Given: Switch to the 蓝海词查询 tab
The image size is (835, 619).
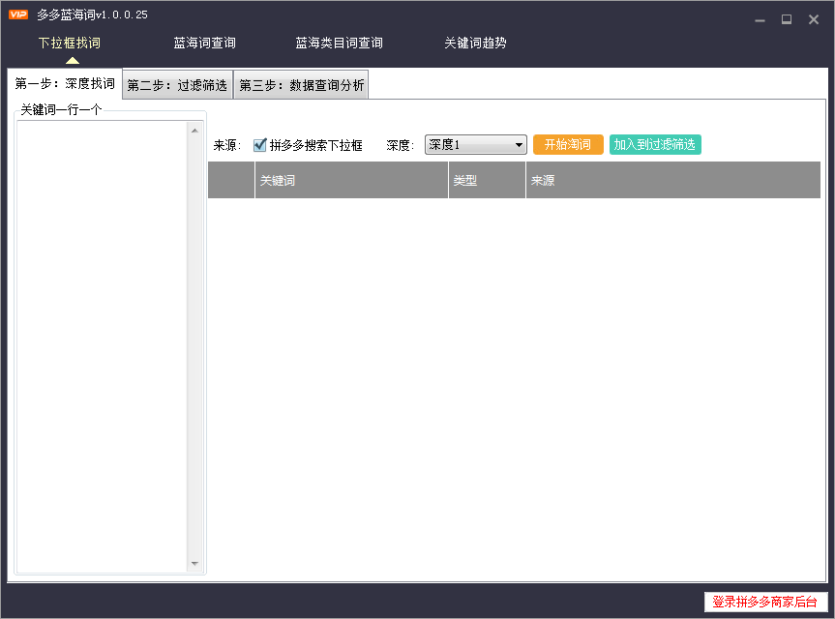Looking at the screenshot, I should point(204,43).
